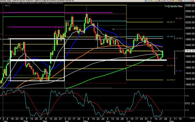
Task: Click the Apr month label on the date axis
Action: [x=67, y=121]
